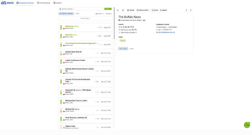252x135 pixels.
Task: Go to next company with right chevron
Action: [191, 10]
